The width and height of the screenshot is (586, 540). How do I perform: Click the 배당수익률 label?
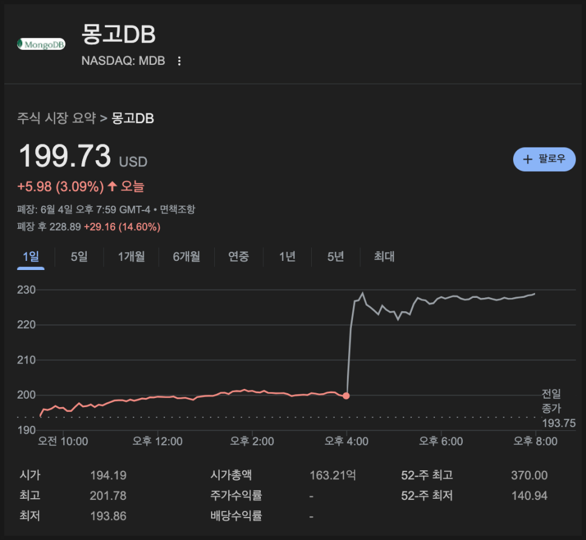coord(236,516)
